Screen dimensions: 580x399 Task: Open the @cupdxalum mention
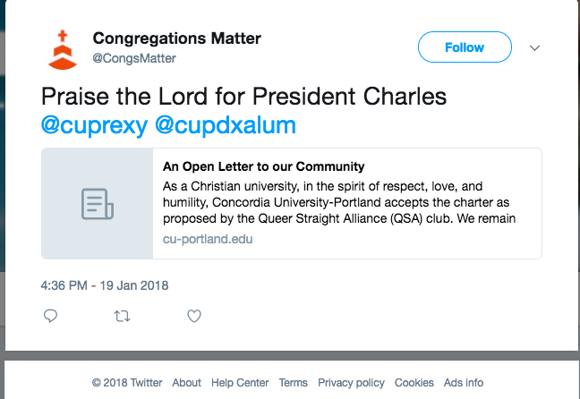pyautogui.click(x=226, y=125)
